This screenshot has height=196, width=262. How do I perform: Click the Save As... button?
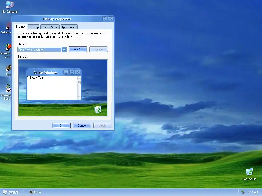pyautogui.click(x=78, y=49)
